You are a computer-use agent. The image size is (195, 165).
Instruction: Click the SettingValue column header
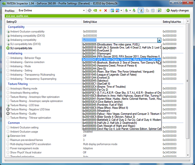(121, 22)
